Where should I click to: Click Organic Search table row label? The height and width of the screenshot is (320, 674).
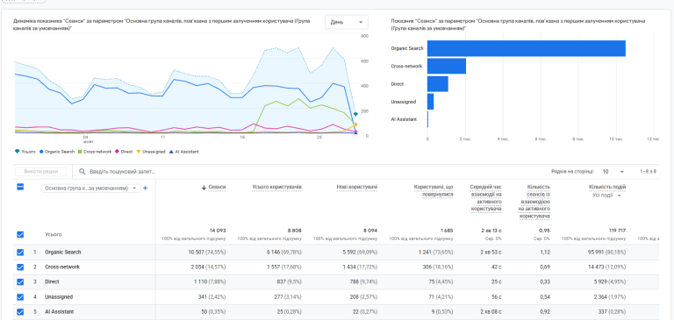[63, 252]
